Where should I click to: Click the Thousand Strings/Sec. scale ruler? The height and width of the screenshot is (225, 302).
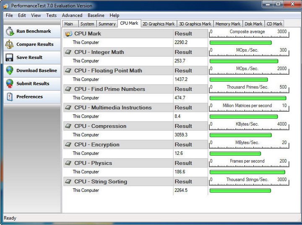[249, 182]
